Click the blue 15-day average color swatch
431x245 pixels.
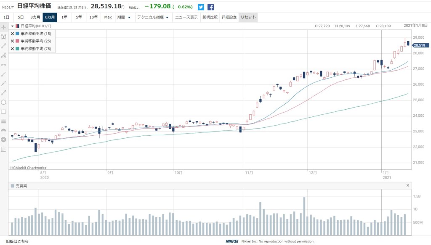17,34
